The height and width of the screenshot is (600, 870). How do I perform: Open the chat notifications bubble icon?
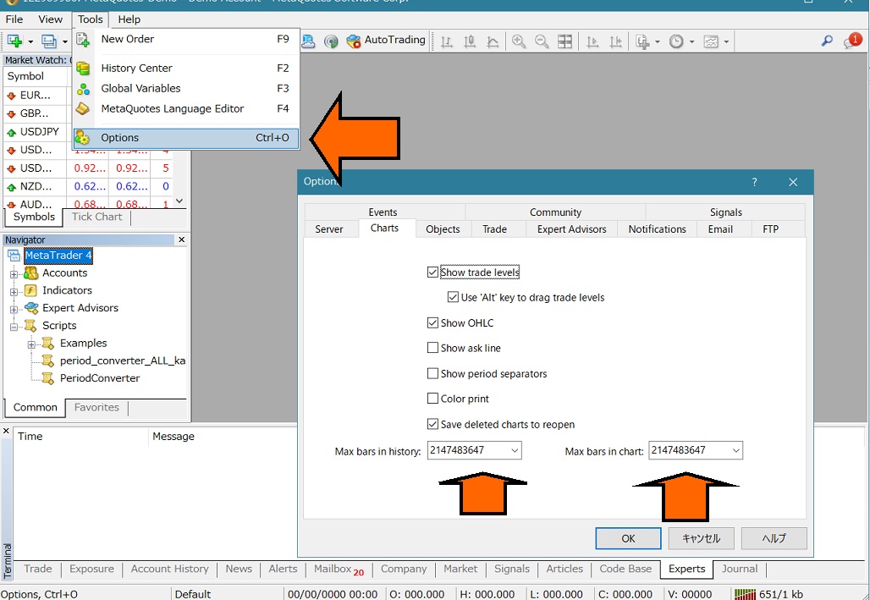click(x=851, y=41)
